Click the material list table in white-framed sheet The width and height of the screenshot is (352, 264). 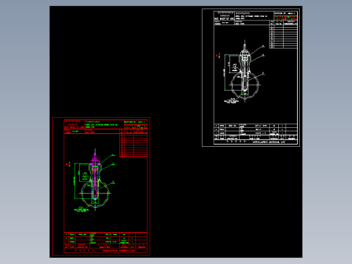pyautogui.click(x=256, y=134)
